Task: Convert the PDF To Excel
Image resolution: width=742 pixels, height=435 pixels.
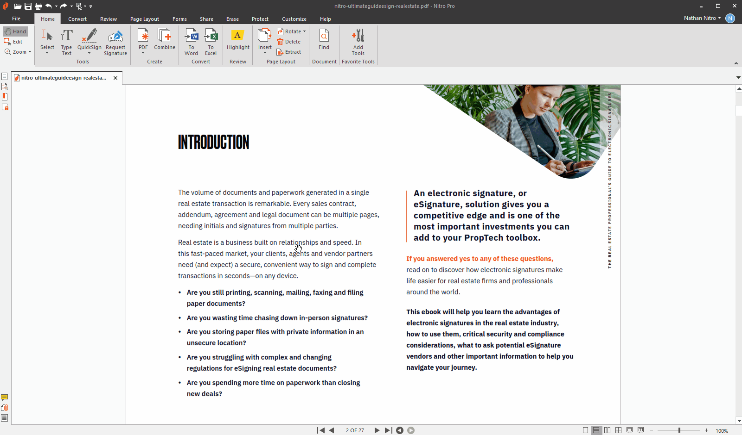Action: (x=211, y=36)
